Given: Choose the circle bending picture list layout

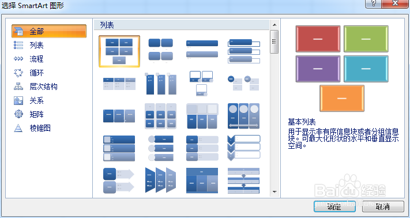Looking at the screenshot, I should (243, 83).
